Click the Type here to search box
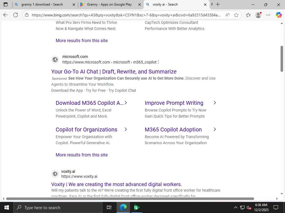 58,207
